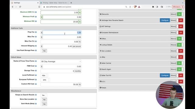Toggle Seller Tool Kit Off switch
Image resolution: width=195 pixels, height=109 pixels.
click(180, 75)
